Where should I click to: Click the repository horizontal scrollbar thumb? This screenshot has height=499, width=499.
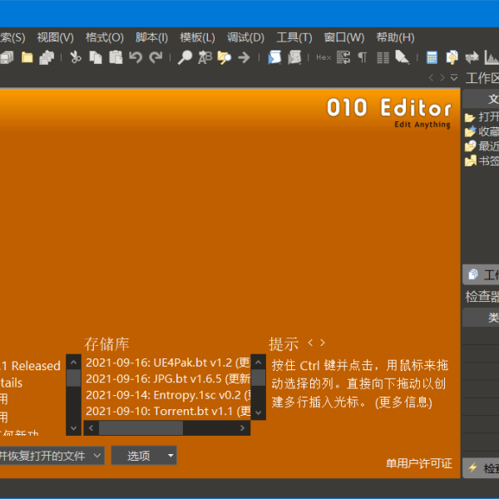pos(141,428)
